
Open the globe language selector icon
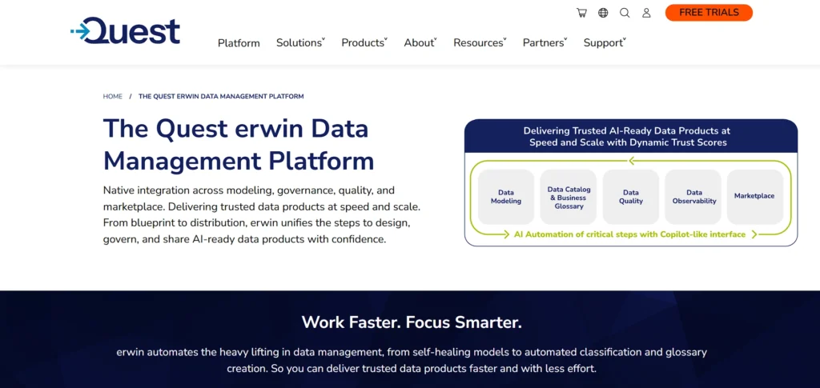(x=603, y=13)
